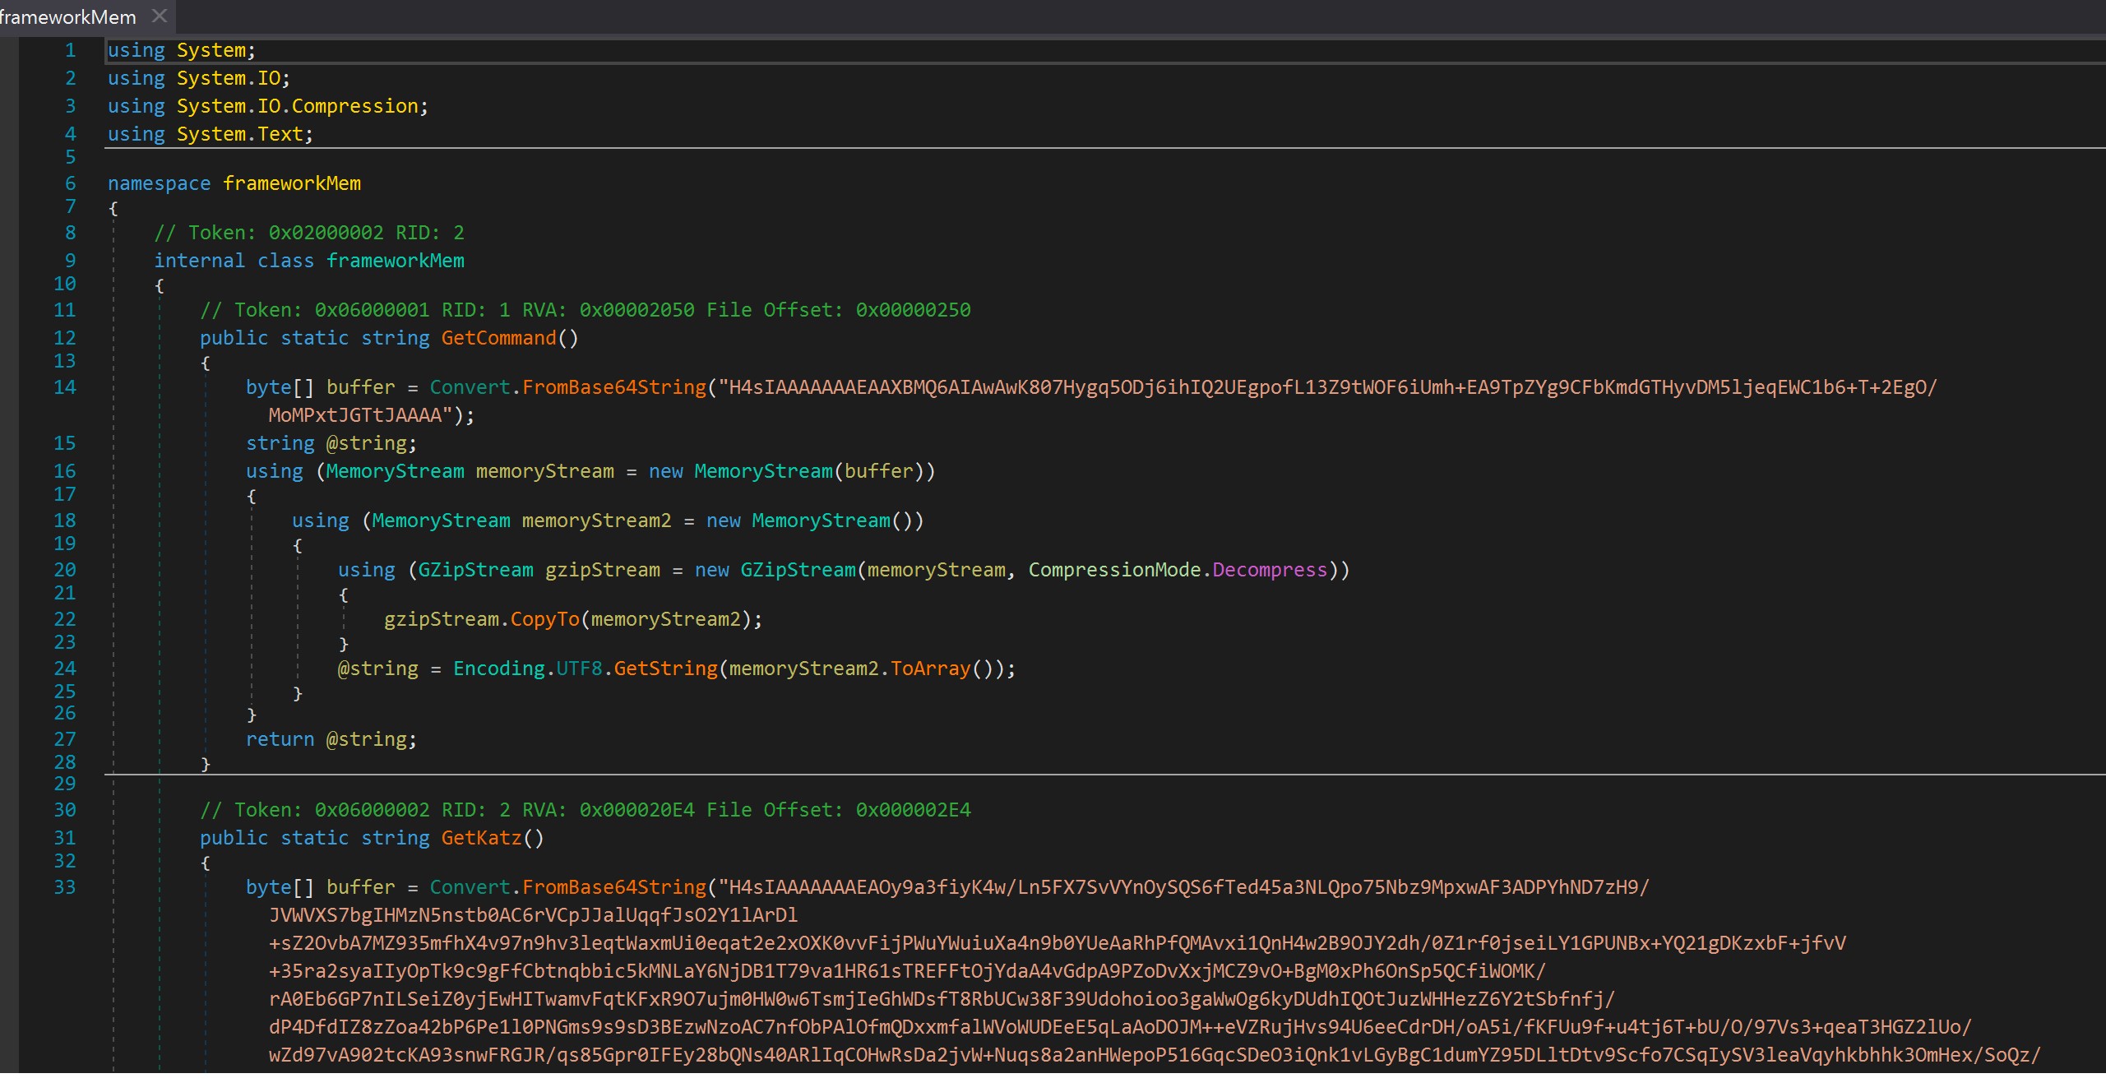The width and height of the screenshot is (2106, 1092).
Task: Click line number 33 in gutter
Action: pyautogui.click(x=65, y=887)
